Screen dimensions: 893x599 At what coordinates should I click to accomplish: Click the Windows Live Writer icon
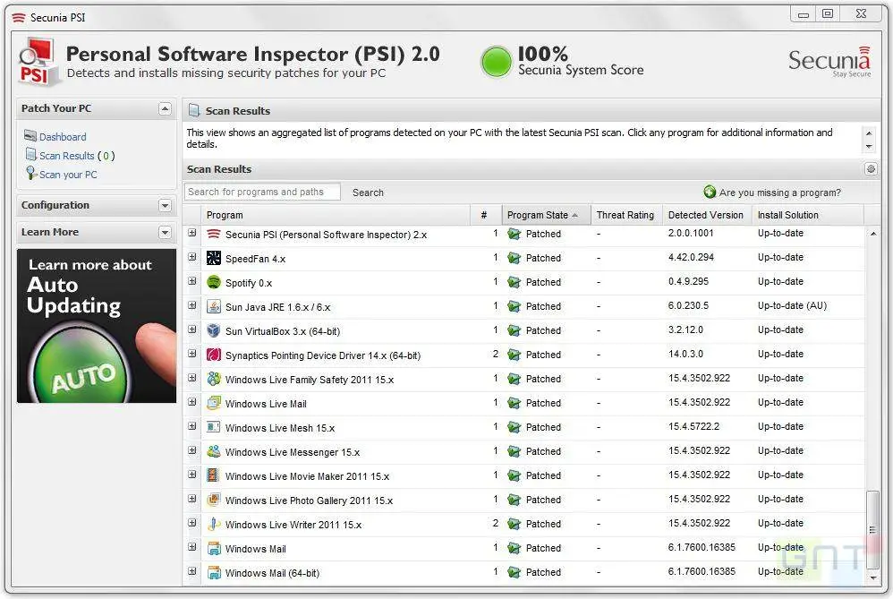tap(214, 524)
